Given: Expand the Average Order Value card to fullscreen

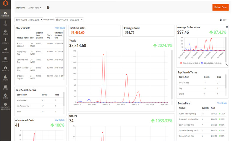Looking at the screenshot, I should 227,27.
